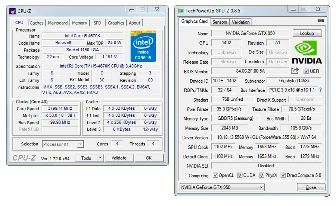Click the Instructions list field

click(101, 90)
